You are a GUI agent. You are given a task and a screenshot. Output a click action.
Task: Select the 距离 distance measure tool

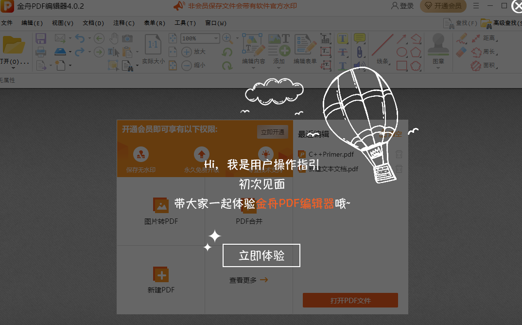click(x=485, y=38)
